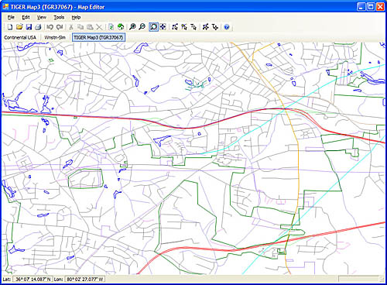
Task: Zoom out of the map
Action: click(142, 27)
